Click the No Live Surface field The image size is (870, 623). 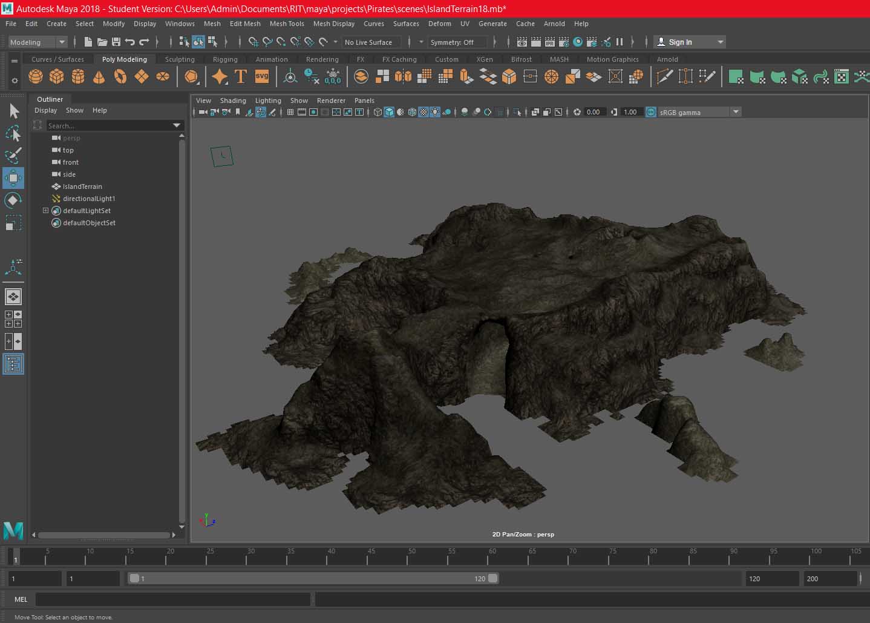tap(371, 42)
